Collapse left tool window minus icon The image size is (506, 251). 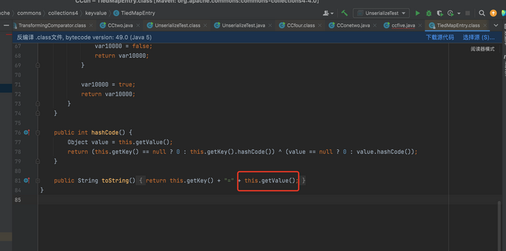click(x=6, y=25)
